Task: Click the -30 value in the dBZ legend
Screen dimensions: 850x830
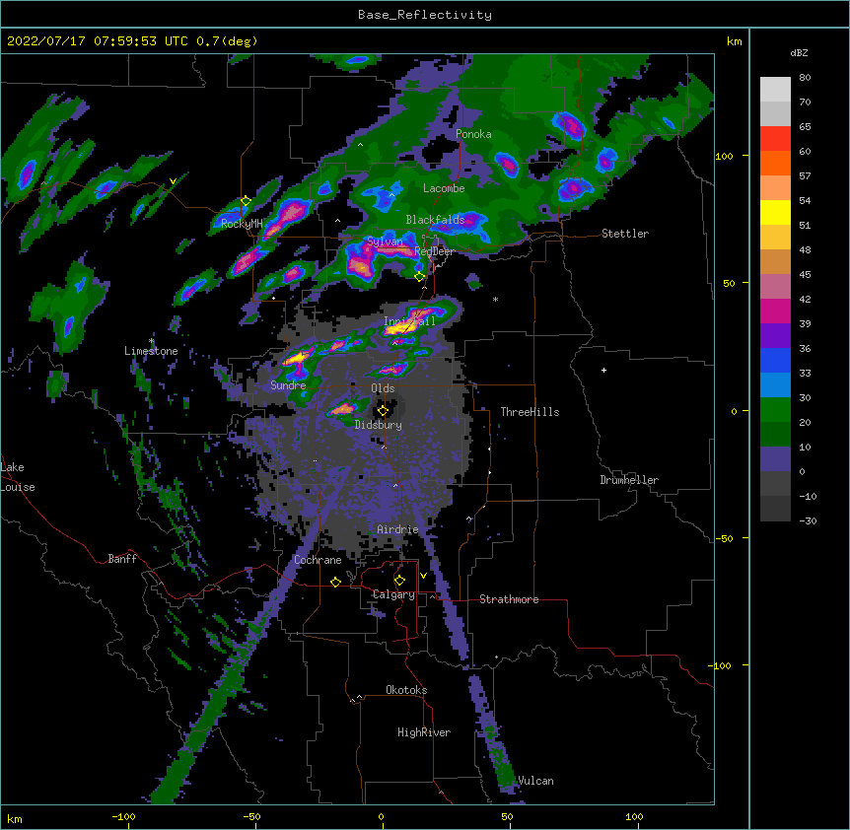Action: coord(808,520)
